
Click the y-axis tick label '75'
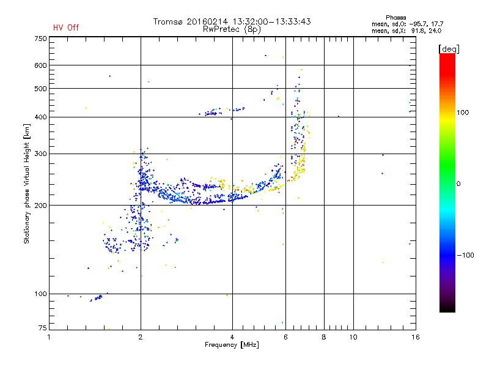coord(43,328)
